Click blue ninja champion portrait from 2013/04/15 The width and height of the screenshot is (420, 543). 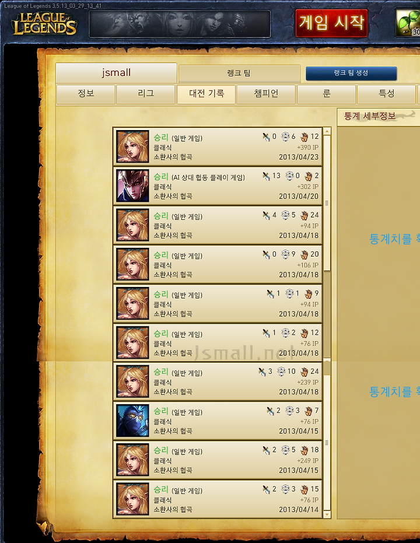[132, 421]
